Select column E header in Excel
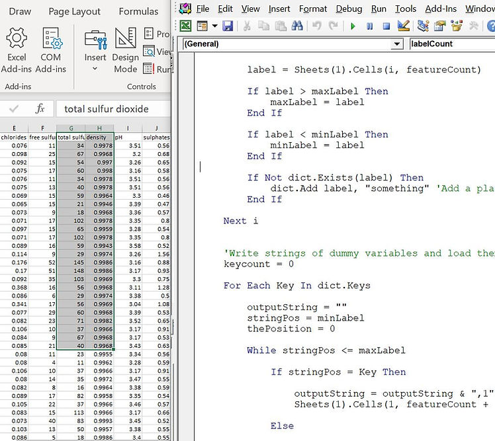The image size is (495, 441). pyautogui.click(x=14, y=128)
